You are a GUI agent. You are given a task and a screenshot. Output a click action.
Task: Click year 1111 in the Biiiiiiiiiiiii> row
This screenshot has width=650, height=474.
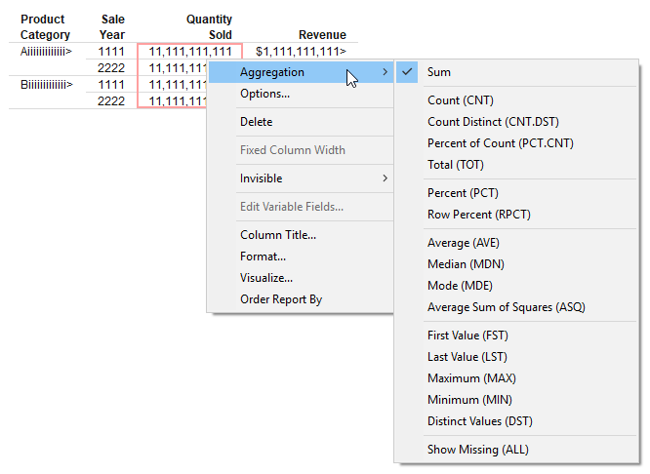pyautogui.click(x=111, y=85)
